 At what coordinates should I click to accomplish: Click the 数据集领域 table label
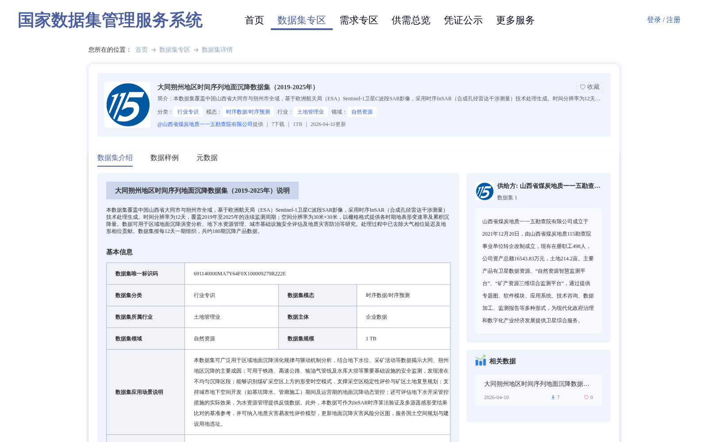[129, 339]
